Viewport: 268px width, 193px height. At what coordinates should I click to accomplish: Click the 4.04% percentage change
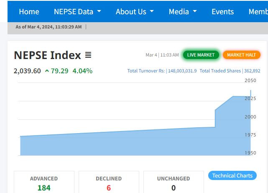click(x=82, y=71)
